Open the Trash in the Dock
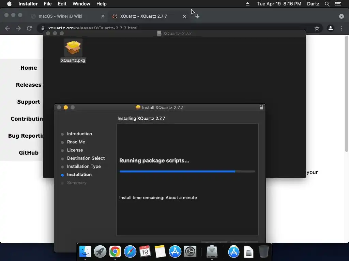This screenshot has height=261, width=349. 263,252
